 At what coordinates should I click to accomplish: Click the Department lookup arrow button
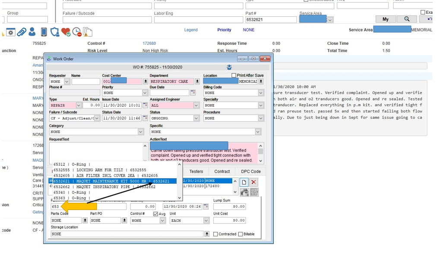(x=197, y=81)
